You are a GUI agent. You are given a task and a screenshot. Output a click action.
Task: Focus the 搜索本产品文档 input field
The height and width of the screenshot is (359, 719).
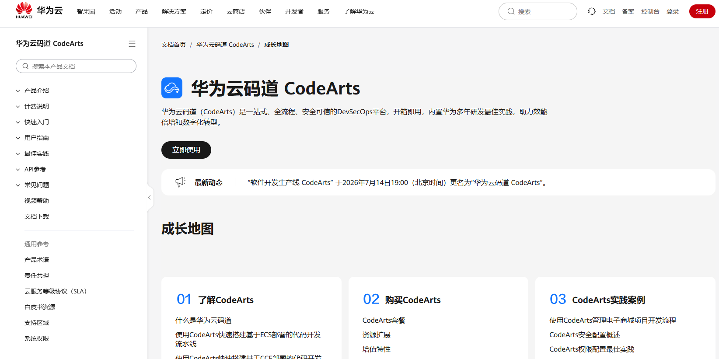pos(76,66)
